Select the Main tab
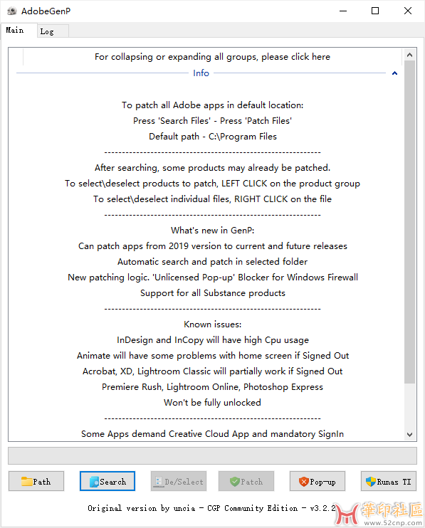425x528 pixels. pyautogui.click(x=19, y=31)
